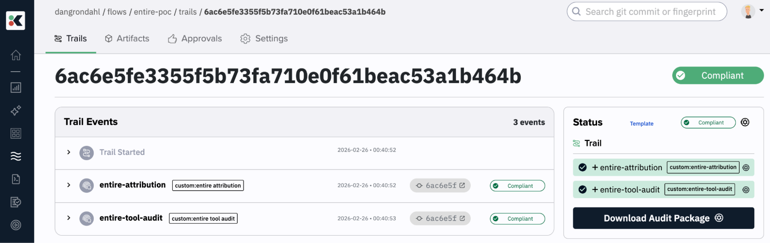This screenshot has height=243, width=770.
Task: Switch to the Artifacts tab
Action: [127, 39]
